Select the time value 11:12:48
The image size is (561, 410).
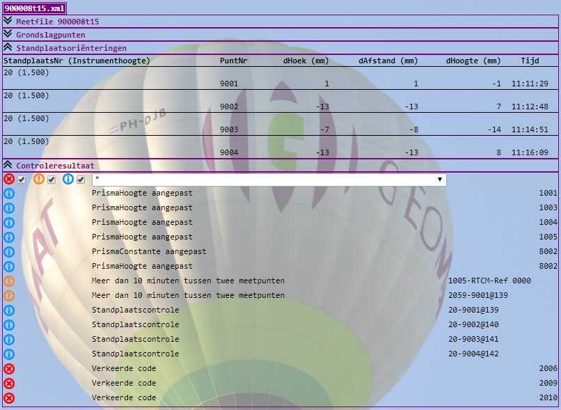click(x=530, y=107)
